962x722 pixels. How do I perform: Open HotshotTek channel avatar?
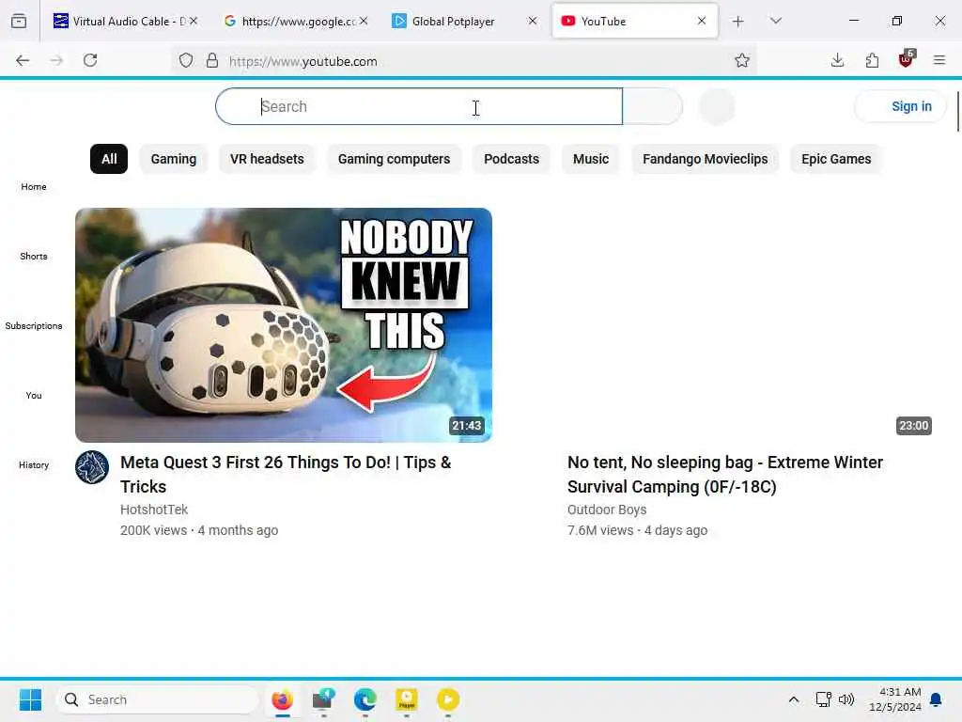pyautogui.click(x=92, y=467)
